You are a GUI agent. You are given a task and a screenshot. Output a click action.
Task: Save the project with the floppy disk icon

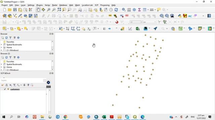[15, 10]
